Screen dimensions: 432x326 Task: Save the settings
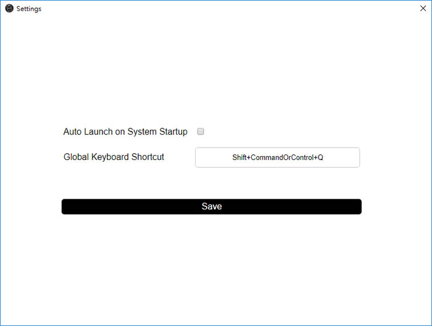point(212,206)
